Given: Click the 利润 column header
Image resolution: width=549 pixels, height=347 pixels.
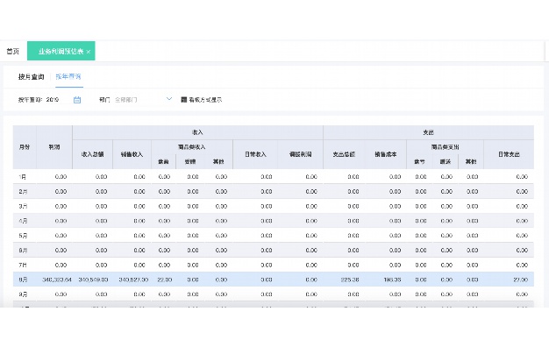Looking at the screenshot, I should (x=54, y=147).
